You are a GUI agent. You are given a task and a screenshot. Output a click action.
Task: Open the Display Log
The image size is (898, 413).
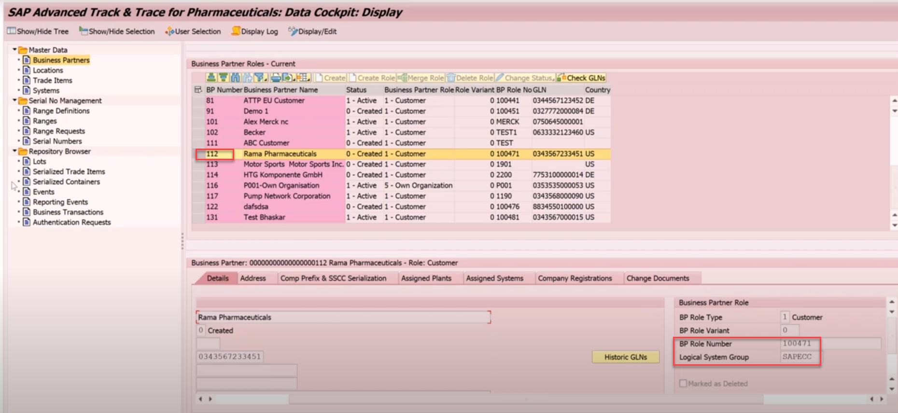coord(254,31)
